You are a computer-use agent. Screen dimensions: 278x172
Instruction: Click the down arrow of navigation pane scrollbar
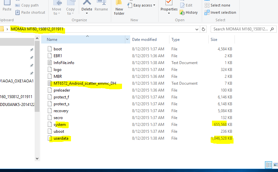37,159
